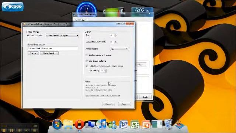Click the blue analog clock gadget
This screenshot has width=236, height=133.
[x=87, y=7]
